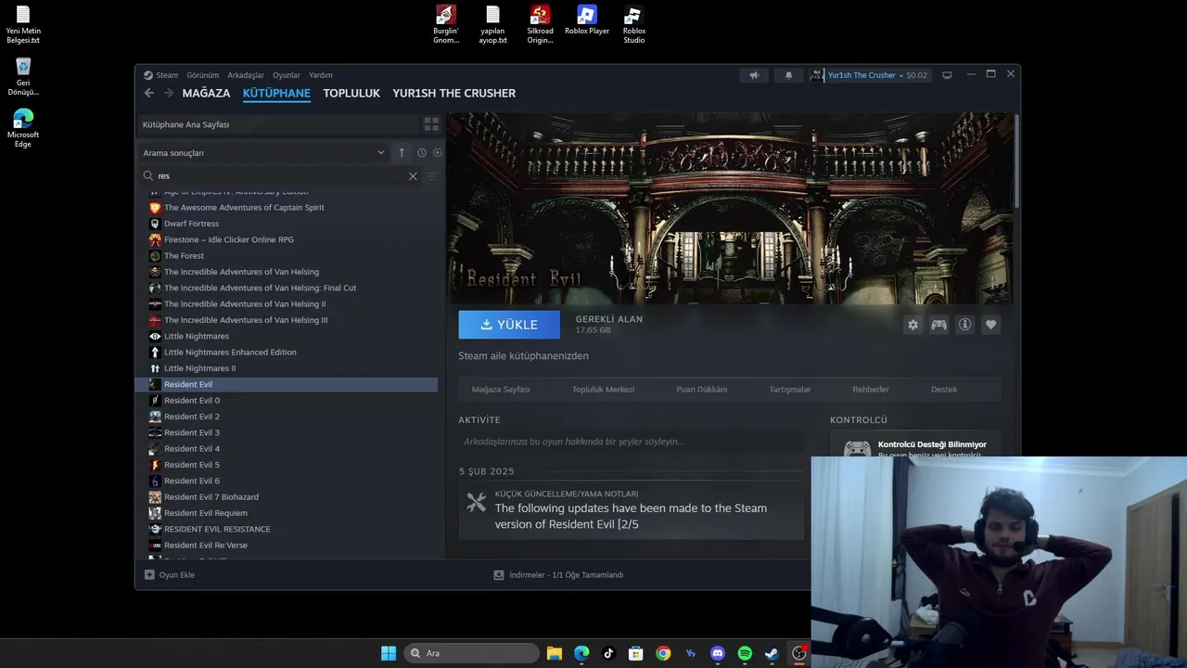This screenshot has width=1187, height=668.
Task: Toggle the ready-to-play filter icon
Action: click(x=438, y=153)
